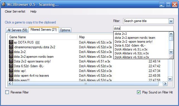
Task: Pick 'Dota 6.52d -Sdem -BL-' suggestion
Action: click(130, 45)
